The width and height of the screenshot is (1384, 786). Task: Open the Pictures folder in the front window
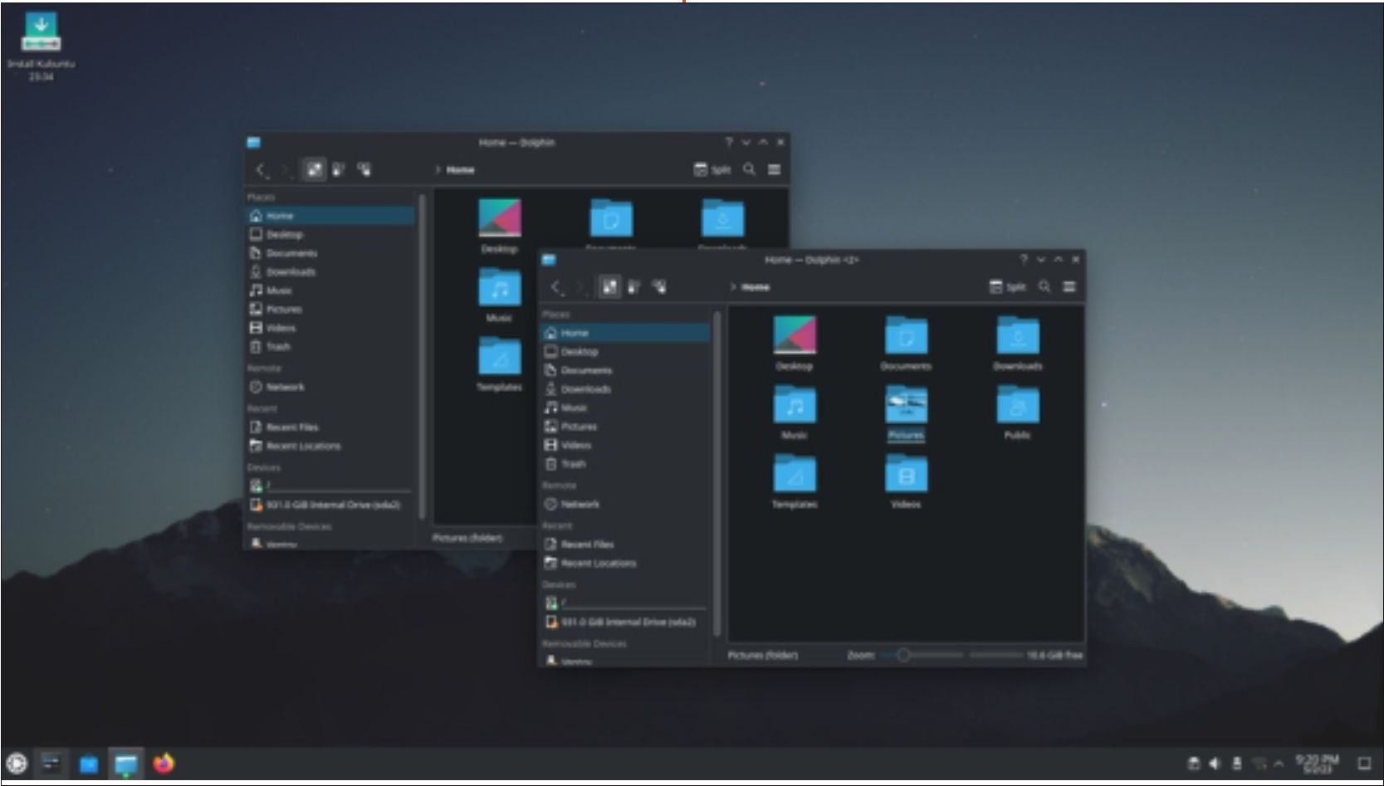[x=906, y=413]
